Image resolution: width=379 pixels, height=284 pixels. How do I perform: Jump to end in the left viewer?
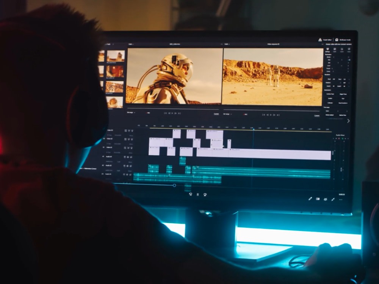(179, 113)
